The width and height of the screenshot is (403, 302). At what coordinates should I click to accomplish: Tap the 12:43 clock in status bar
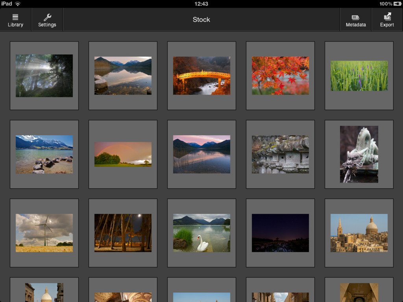point(201,4)
